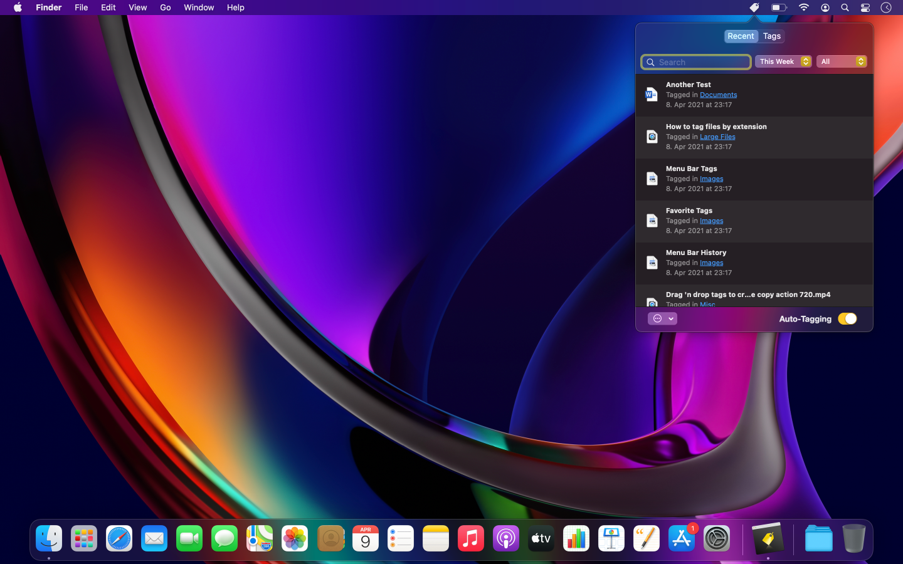Open Control Center in menu bar
Viewport: 903px width, 564px height.
point(865,8)
